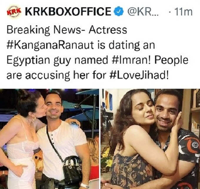Screen dimensions: 200x189
Task: Open the KRKBOXOFFICE account name
Action: click(x=68, y=11)
